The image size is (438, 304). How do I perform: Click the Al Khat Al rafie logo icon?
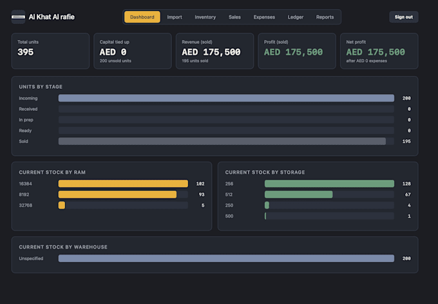[x=18, y=17]
